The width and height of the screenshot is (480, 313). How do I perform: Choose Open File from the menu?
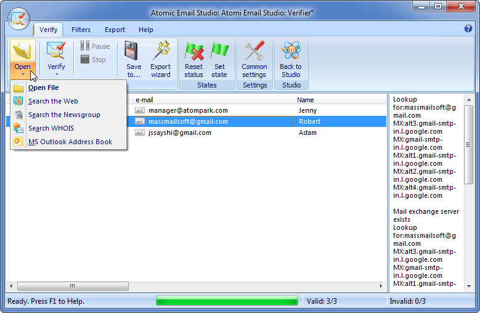68,87
